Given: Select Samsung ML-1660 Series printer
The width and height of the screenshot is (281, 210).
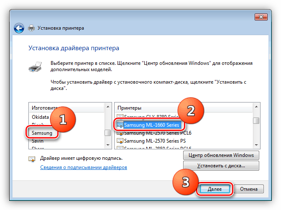Looking at the screenshot, I should coord(151,125).
